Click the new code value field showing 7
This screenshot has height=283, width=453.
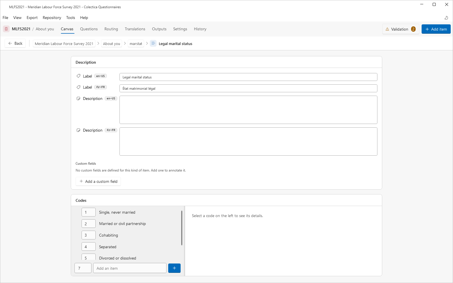pos(83,268)
